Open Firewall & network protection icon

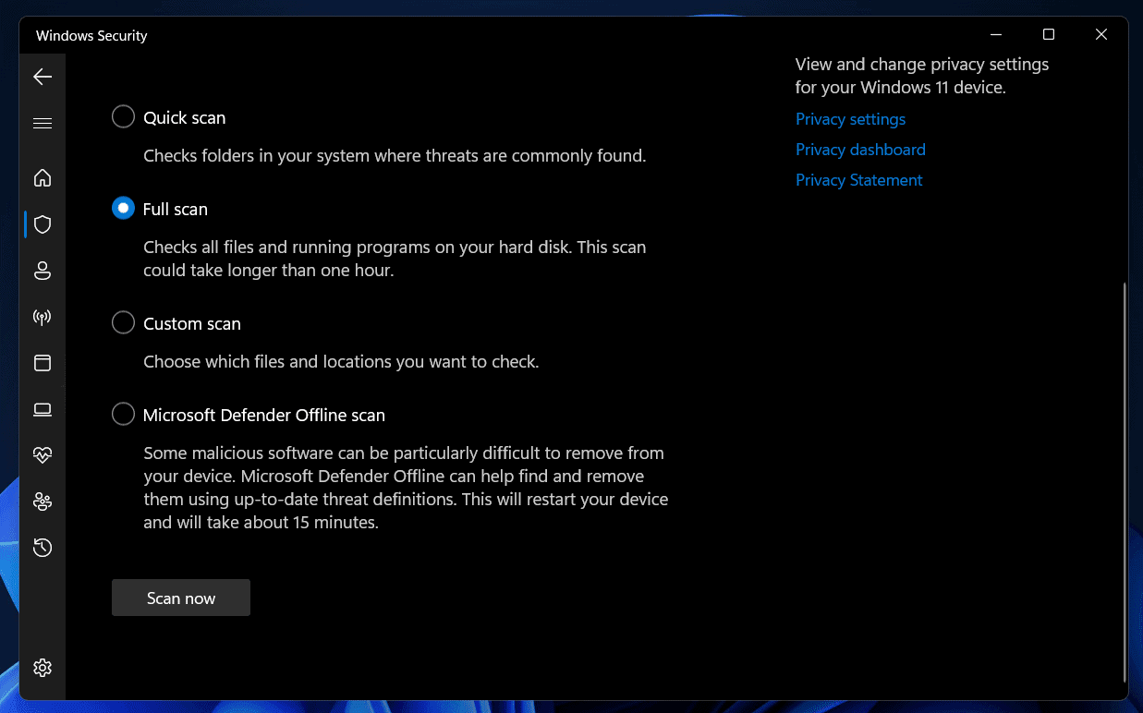[x=43, y=318]
